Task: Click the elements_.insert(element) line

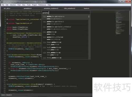Action: pyautogui.click(x=21, y=78)
